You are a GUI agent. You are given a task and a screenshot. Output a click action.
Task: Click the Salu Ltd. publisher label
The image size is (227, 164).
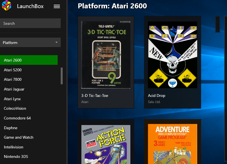(x=154, y=102)
